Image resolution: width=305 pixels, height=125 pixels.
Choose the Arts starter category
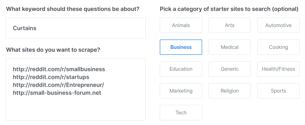click(230, 25)
